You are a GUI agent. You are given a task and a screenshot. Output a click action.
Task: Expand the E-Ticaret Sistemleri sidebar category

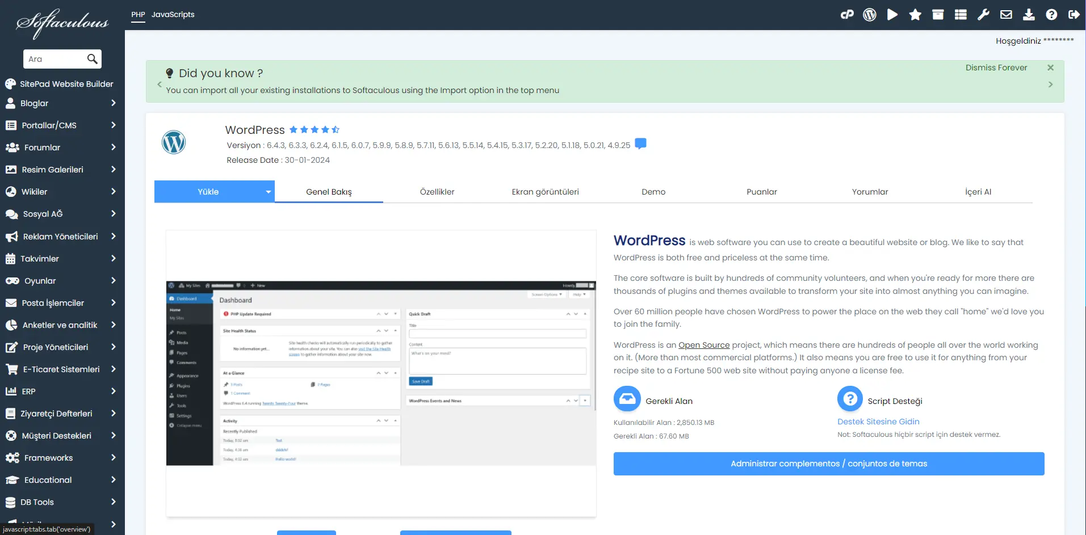(61, 369)
